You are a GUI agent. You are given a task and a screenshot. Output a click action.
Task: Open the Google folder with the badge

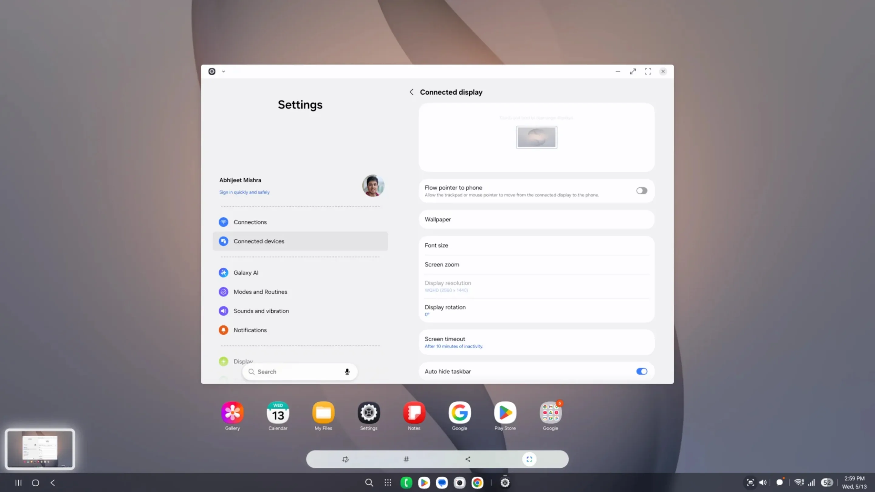pos(551,412)
